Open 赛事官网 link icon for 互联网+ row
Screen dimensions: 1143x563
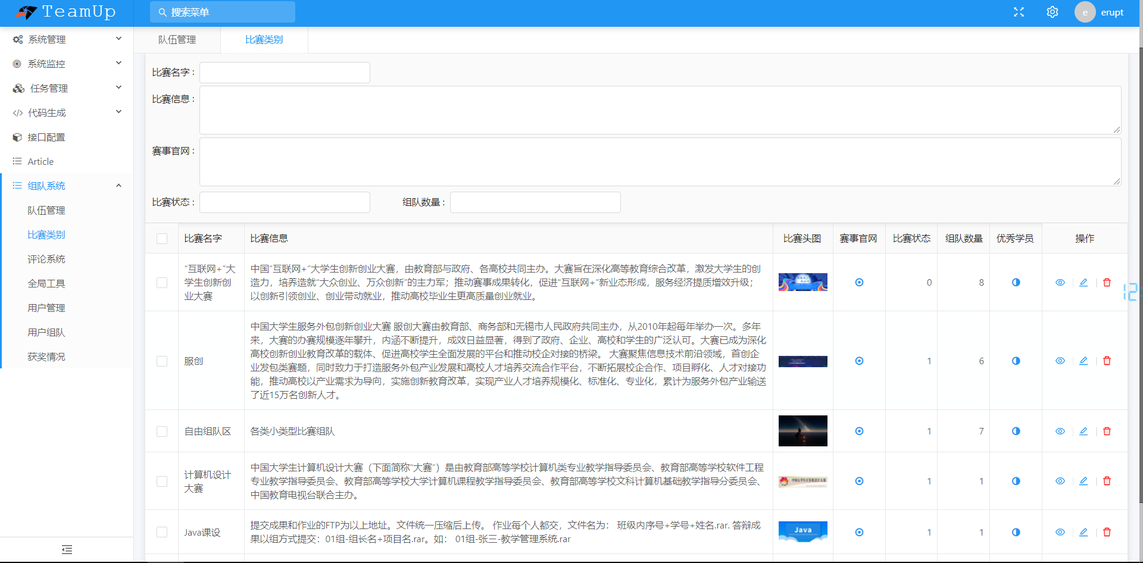point(859,282)
